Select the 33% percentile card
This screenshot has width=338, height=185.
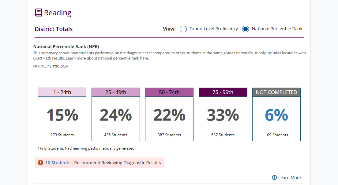pos(223,115)
